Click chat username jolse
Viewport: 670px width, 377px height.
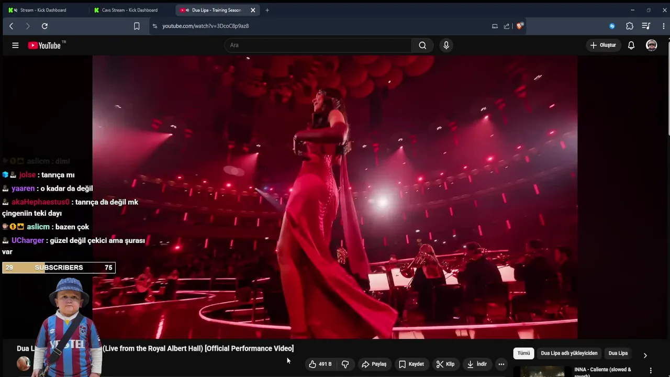pyautogui.click(x=27, y=175)
